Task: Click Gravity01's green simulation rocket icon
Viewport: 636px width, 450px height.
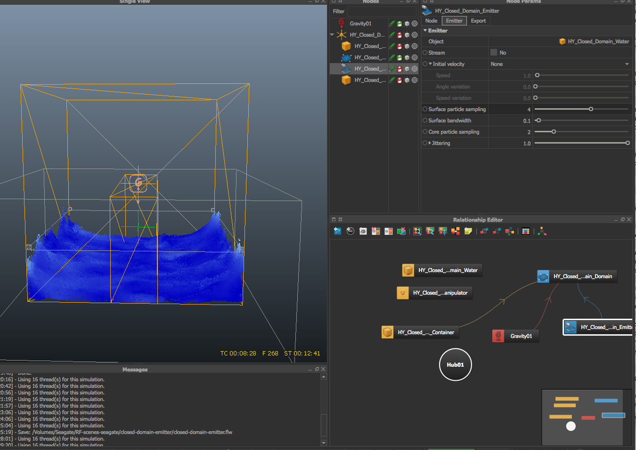Action: [392, 24]
